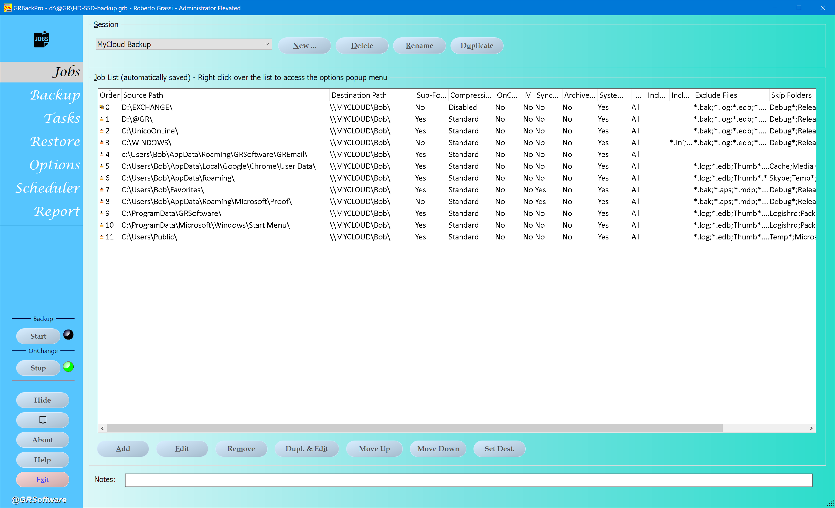Click into the Notes input field
This screenshot has height=508, width=835.
468,480
